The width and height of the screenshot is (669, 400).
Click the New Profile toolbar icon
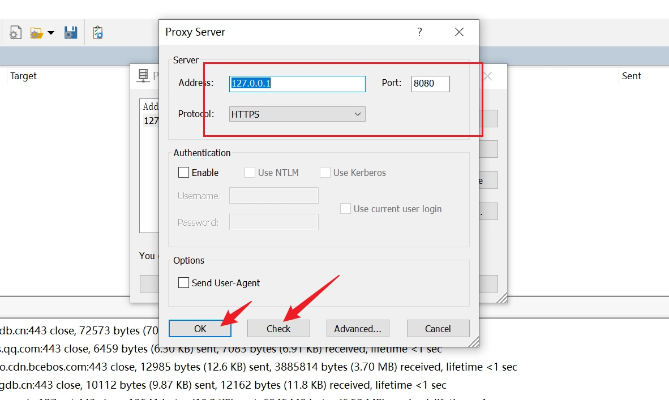coord(15,33)
